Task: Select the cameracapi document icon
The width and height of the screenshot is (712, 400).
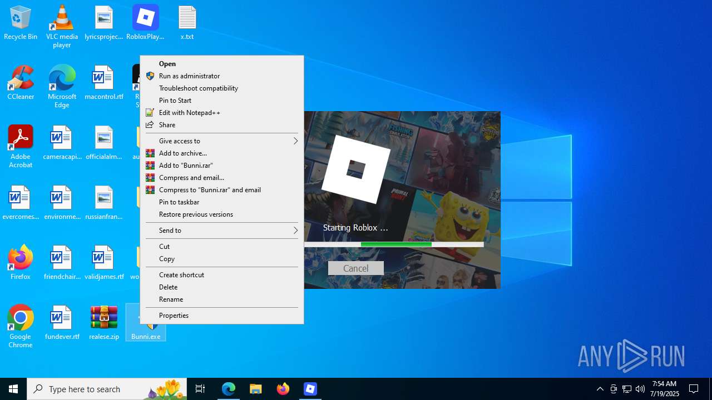Action: (x=62, y=143)
